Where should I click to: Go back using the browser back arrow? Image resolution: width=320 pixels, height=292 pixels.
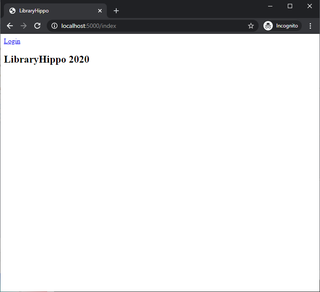point(10,26)
